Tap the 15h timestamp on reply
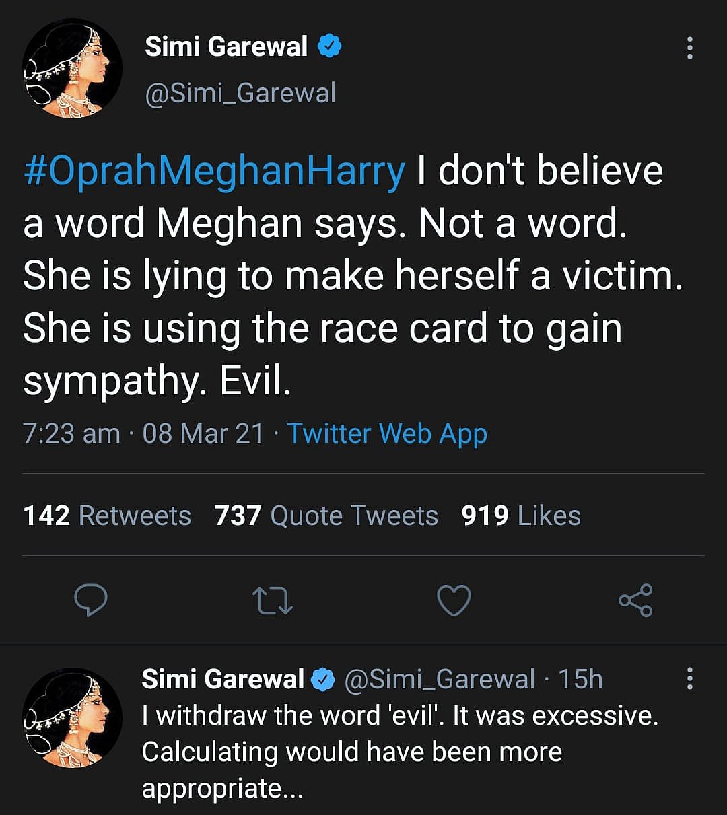The width and height of the screenshot is (727, 815). [580, 680]
